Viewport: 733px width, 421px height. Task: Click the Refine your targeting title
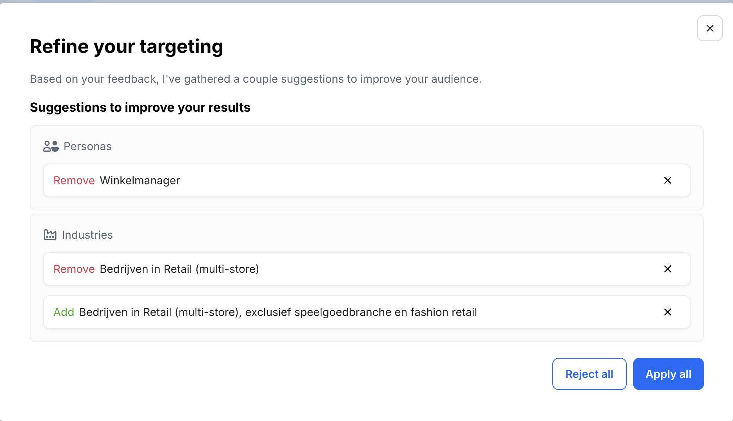pos(126,46)
